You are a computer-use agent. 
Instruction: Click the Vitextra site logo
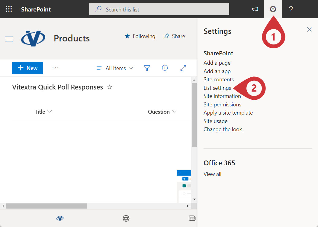click(33, 38)
